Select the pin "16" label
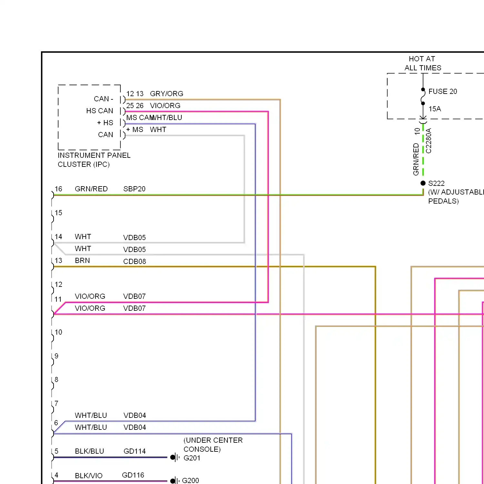The image size is (484, 484). click(58, 189)
